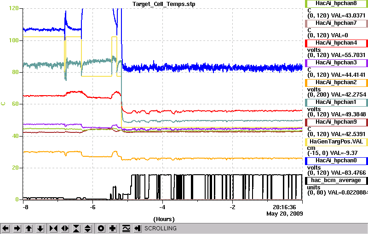Viewport: 368px width, 234px height.
Task: Click the (-15, 0) VAL=-9.37 reading
Action: click(332, 153)
